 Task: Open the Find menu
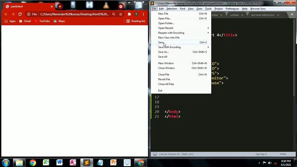[182, 9]
